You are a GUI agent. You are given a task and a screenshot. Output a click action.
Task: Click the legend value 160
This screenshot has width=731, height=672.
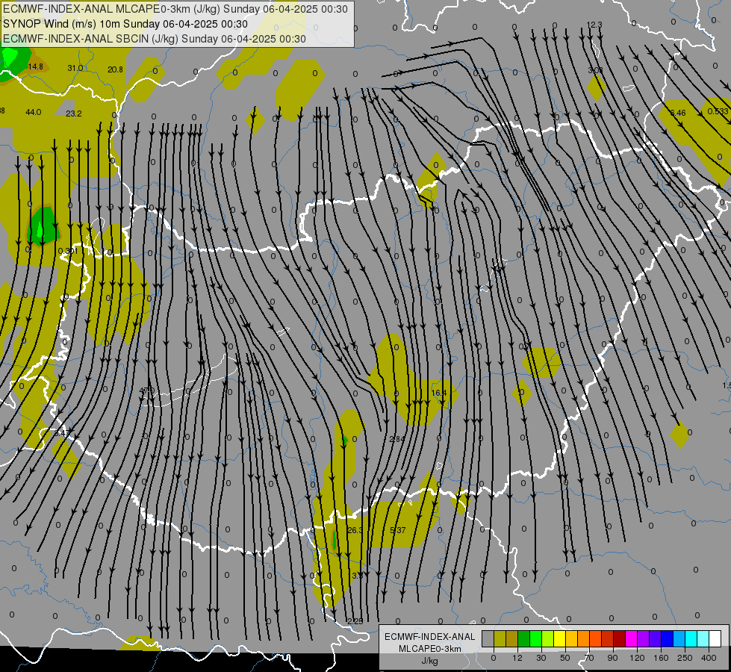click(x=661, y=658)
